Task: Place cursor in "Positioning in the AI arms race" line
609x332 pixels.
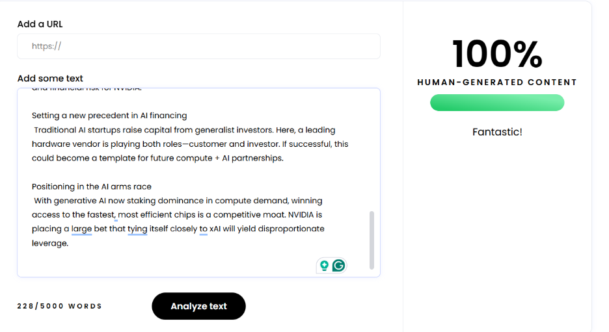Action: point(91,186)
